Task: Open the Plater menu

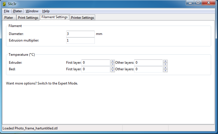Action: (x=17, y=11)
